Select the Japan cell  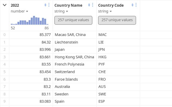(x=75, y=49)
